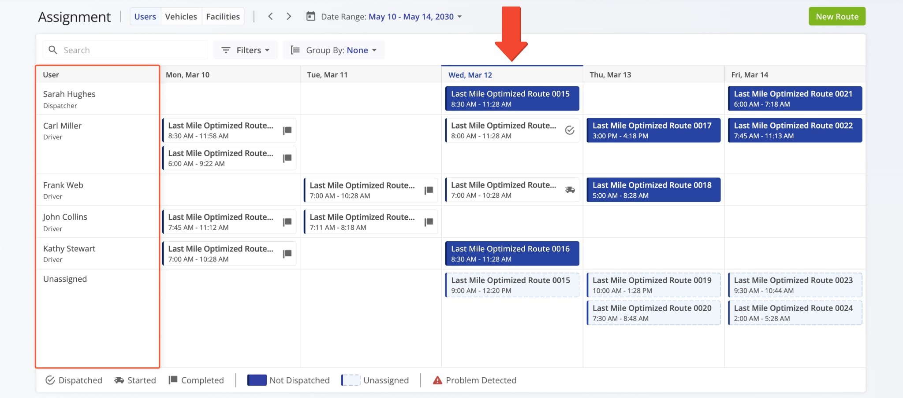Select the Carl Miller user row
The width and height of the screenshot is (903, 398).
(97, 144)
